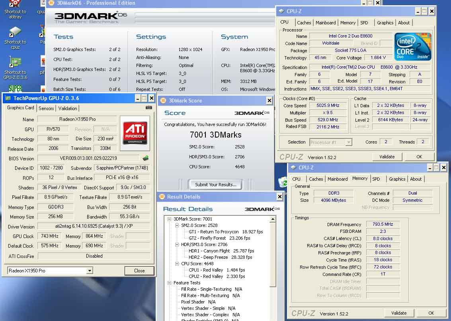Click the DRAM Frequency 793.5 MHz value
This screenshot has width=451, height=321.
[383, 224]
